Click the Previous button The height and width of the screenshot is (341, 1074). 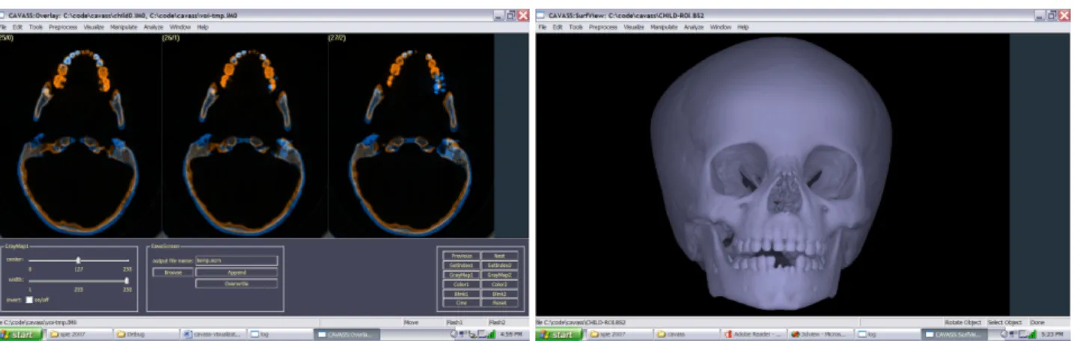pyautogui.click(x=462, y=256)
